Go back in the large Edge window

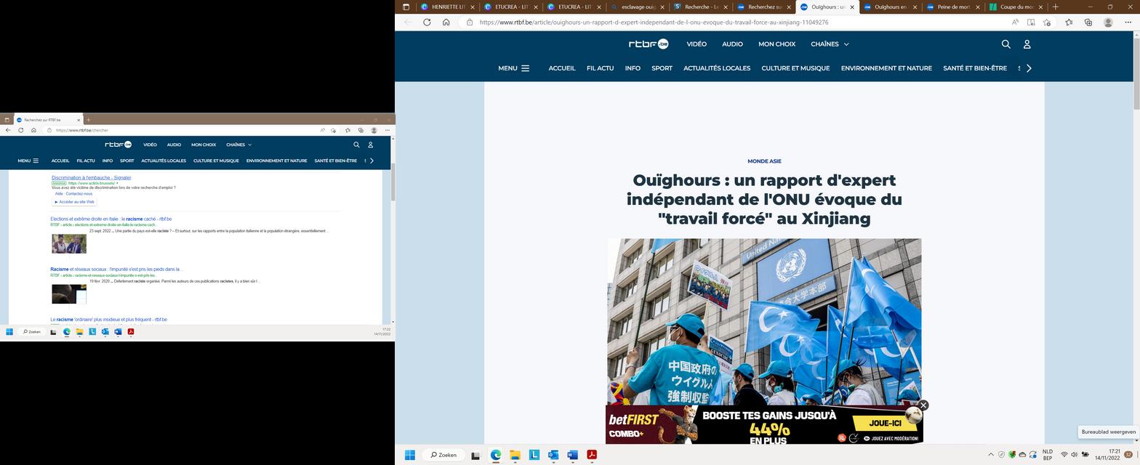pos(408,23)
